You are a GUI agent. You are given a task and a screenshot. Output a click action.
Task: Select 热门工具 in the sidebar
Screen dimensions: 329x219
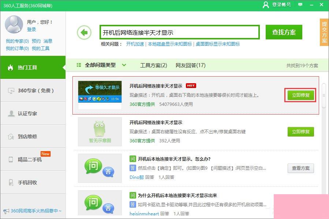point(33,68)
